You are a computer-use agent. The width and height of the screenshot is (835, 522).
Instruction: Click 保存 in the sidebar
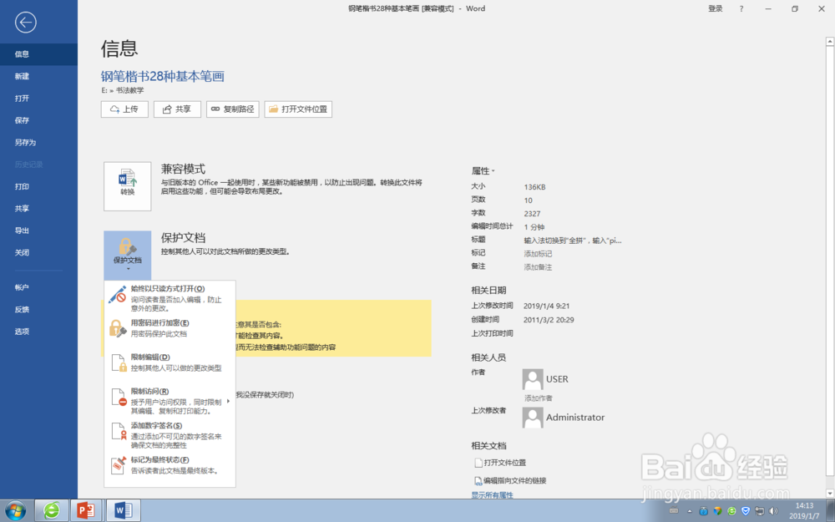(38, 120)
